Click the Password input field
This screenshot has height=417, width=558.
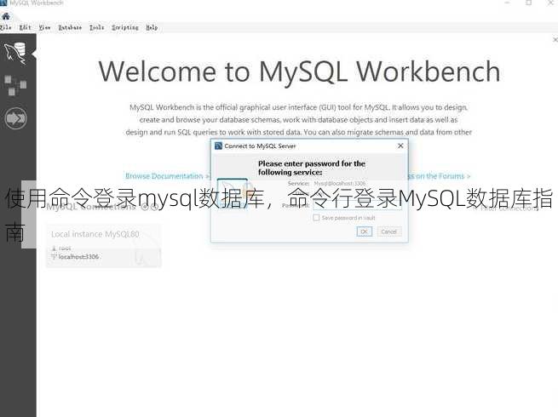point(357,205)
